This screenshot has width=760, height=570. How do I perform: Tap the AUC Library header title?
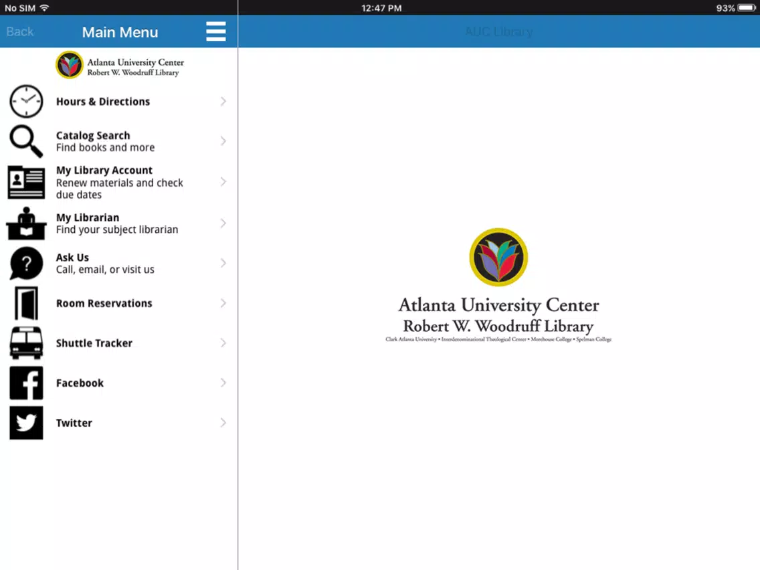499,31
